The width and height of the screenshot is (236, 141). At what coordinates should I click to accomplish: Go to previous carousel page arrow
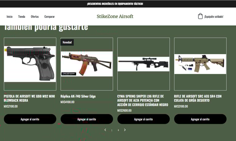105,130
